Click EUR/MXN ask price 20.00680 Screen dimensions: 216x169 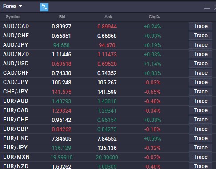107,157
